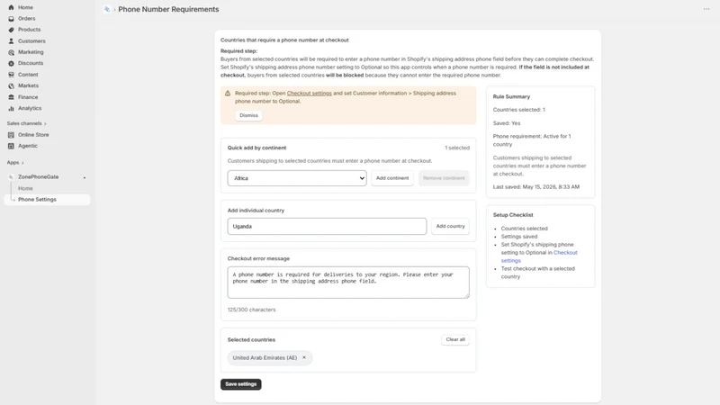Click Countries selected: 1 text
This screenshot has width=720, height=405.
[519, 110]
